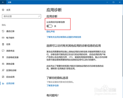Click the 反馈和诊断 person icon

point(3,70)
